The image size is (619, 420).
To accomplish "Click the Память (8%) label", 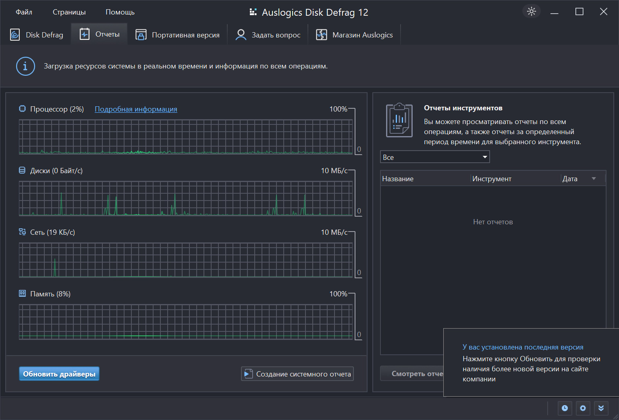I will coord(50,294).
